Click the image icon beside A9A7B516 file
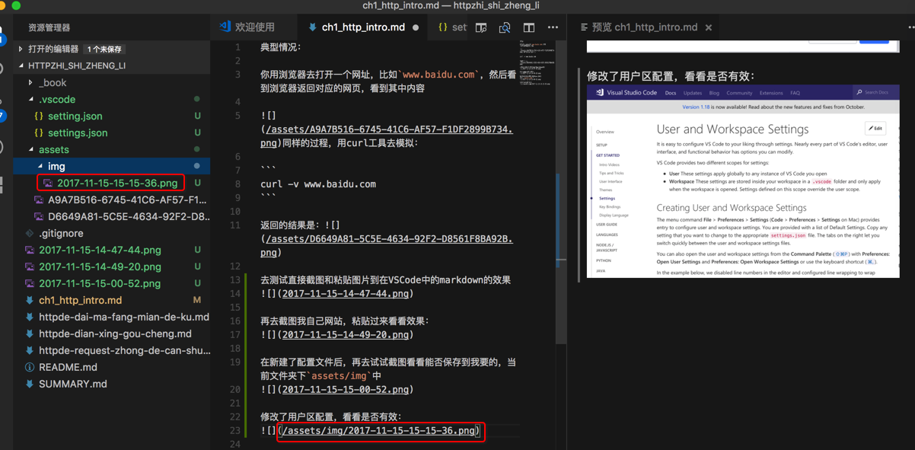Screen dimensions: 915x450 pyautogui.click(x=39, y=199)
